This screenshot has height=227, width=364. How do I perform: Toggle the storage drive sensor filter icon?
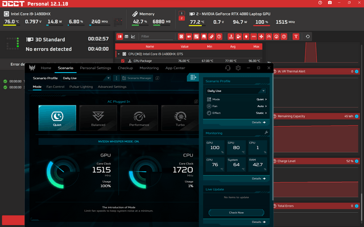coord(204,36)
